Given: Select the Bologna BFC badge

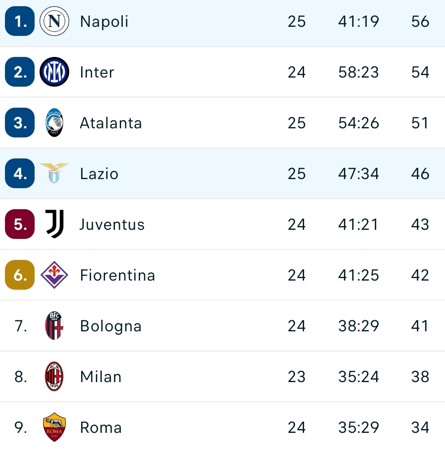Looking at the screenshot, I should [x=54, y=326].
